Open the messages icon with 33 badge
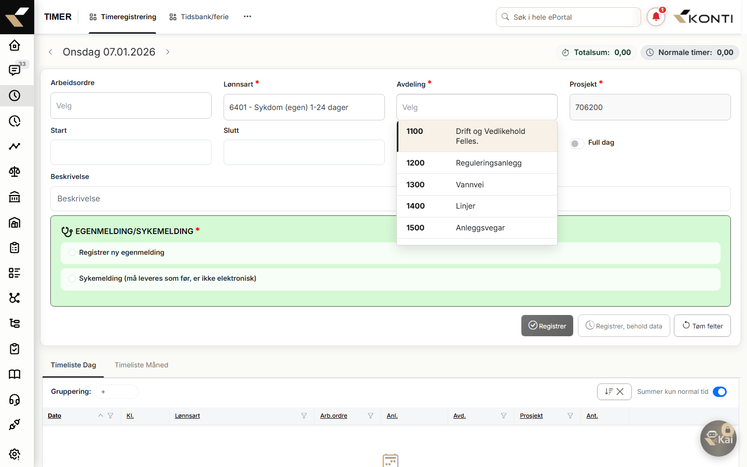The height and width of the screenshot is (467, 747). (15, 70)
